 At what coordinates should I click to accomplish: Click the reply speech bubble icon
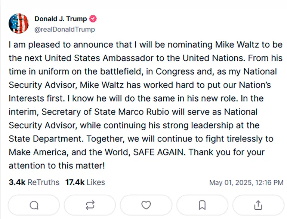click(x=34, y=205)
